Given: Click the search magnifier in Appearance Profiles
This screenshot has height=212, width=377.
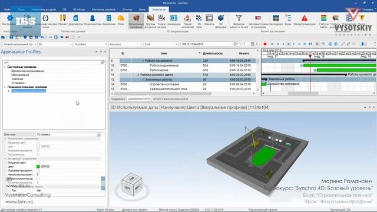Looking at the screenshot, I should pyautogui.click(x=102, y=62).
